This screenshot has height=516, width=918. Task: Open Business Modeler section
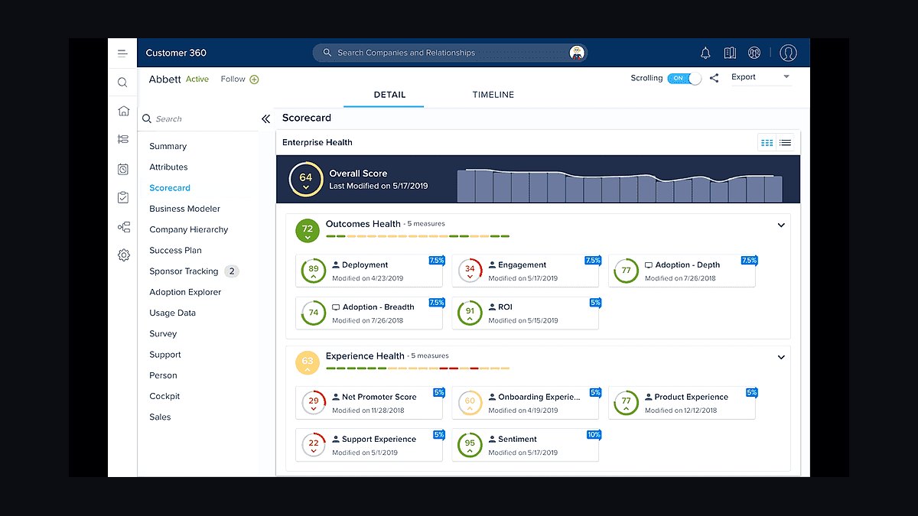tap(184, 209)
